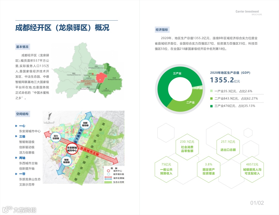Click the 基本情况 section label
Viewport: 279px width, 215px height.
coord(22,47)
